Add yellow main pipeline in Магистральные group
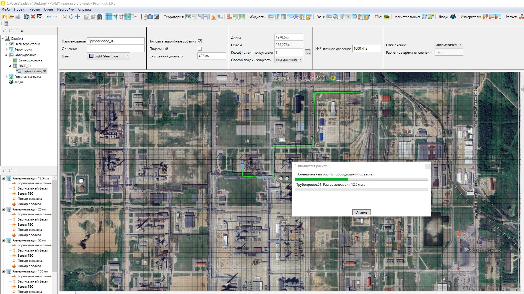This screenshot has width=524, height=294. point(431,17)
